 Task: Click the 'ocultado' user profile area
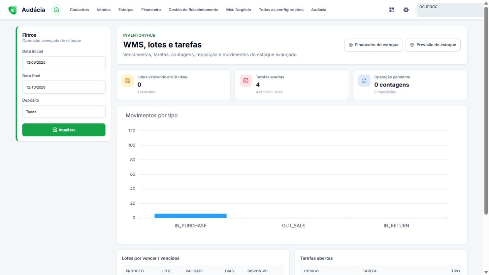450,10
